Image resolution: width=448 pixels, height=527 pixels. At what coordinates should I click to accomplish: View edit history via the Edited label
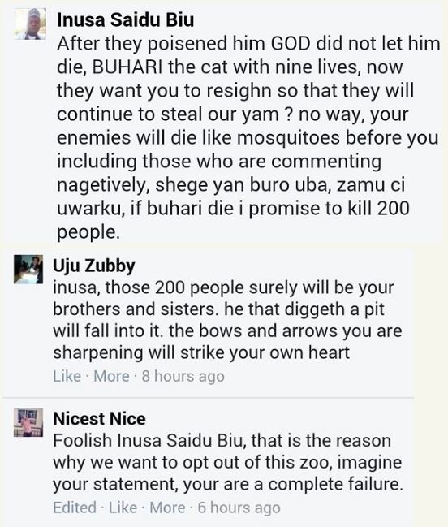tap(75, 508)
